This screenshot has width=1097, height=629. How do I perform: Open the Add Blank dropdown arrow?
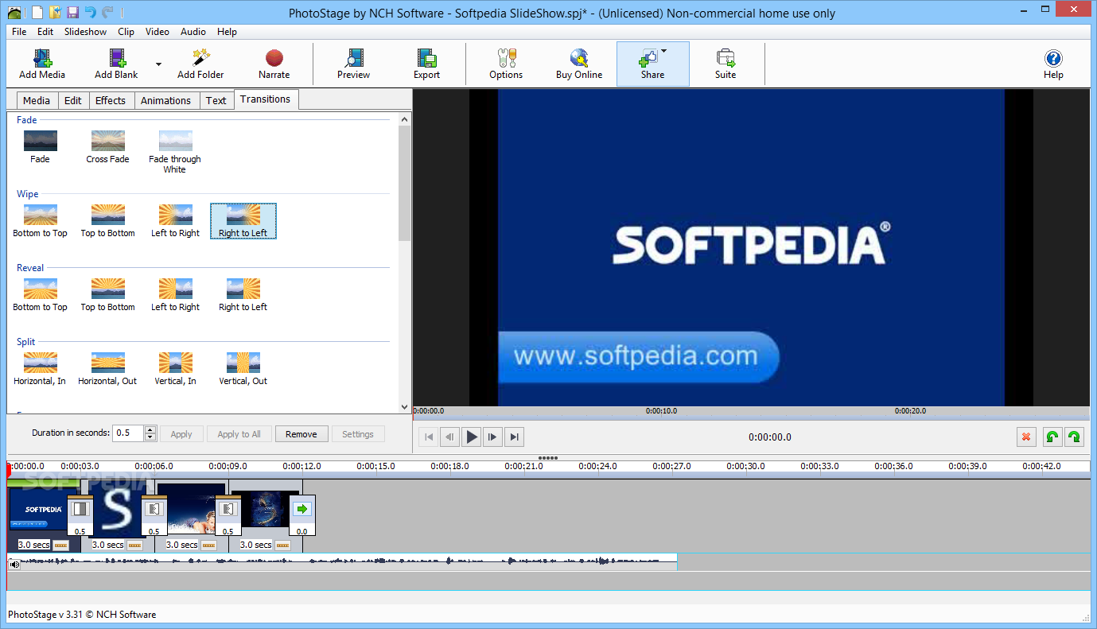[x=158, y=64]
